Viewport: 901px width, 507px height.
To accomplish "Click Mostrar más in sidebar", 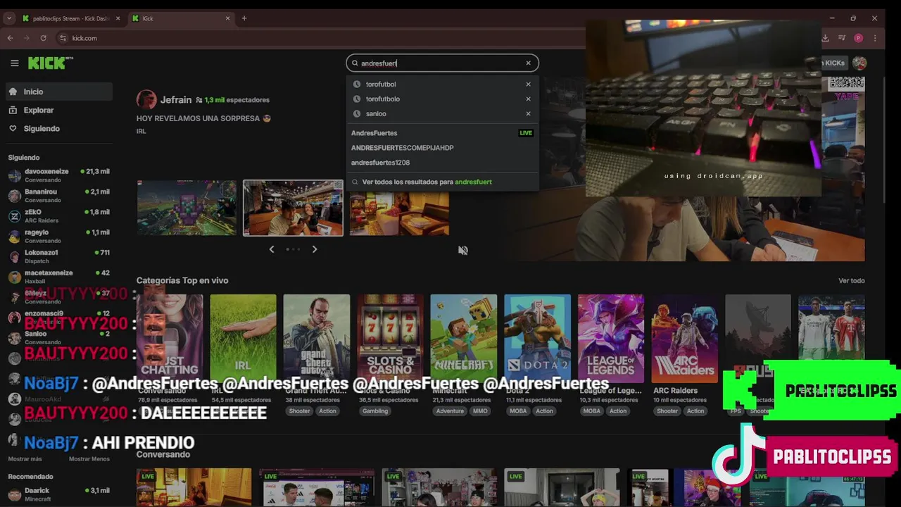I will pyautogui.click(x=25, y=459).
